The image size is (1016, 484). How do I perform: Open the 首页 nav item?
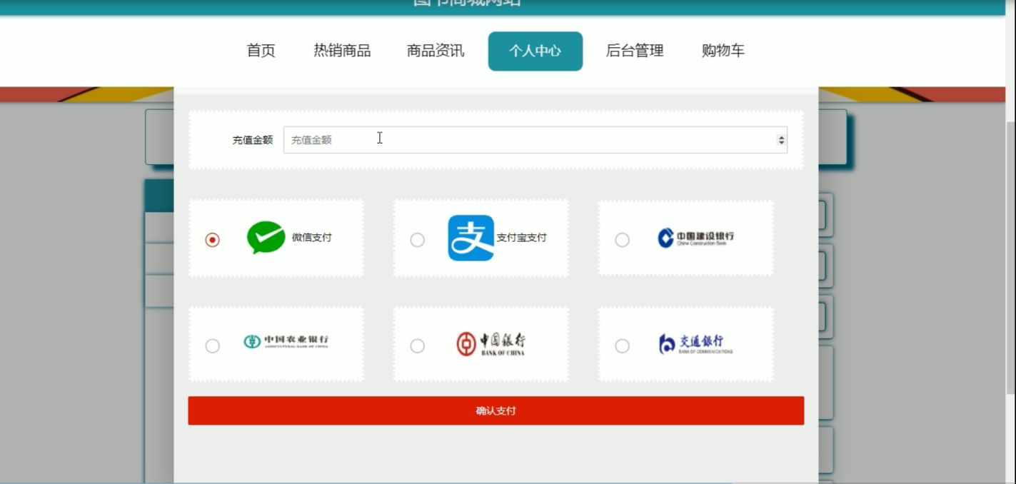[261, 51]
